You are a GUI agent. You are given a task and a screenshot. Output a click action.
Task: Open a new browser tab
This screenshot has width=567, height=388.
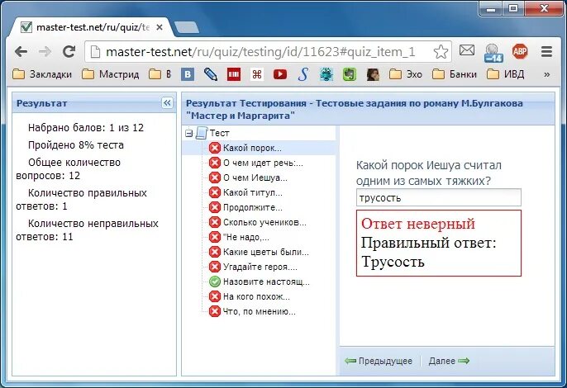186,28
